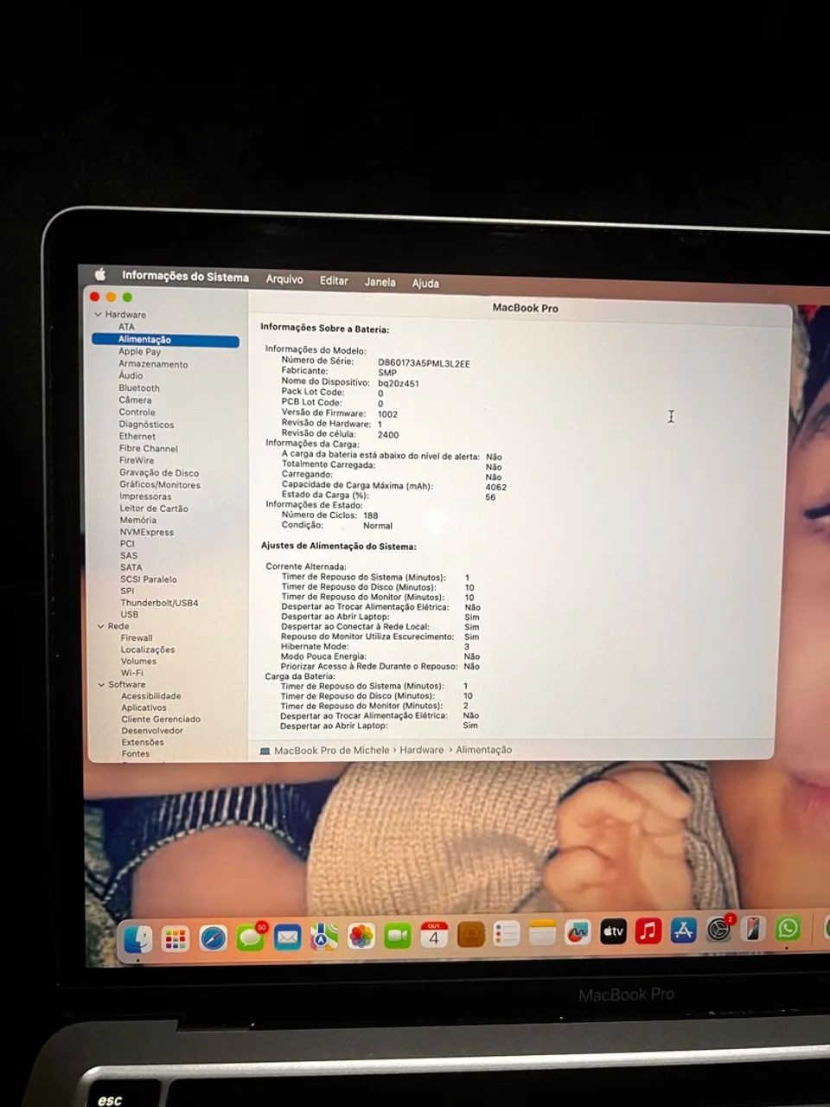
Task: Open the App Store
Action: tap(683, 931)
